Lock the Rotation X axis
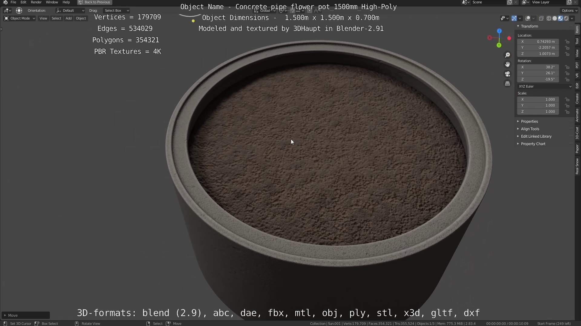581x326 pixels. pyautogui.click(x=567, y=67)
